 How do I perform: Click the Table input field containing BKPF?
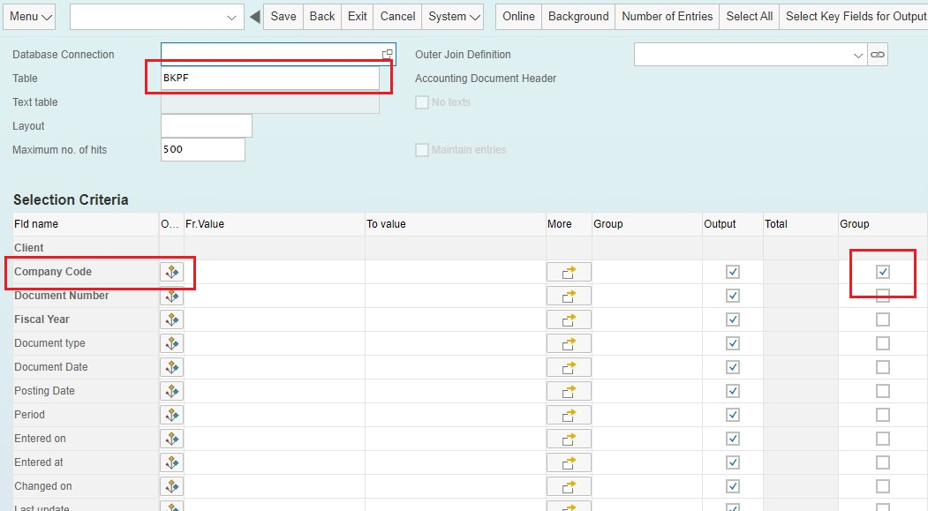tap(269, 79)
